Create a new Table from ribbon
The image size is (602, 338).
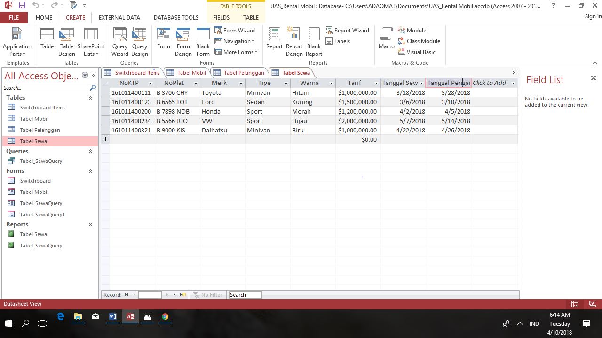click(47, 38)
